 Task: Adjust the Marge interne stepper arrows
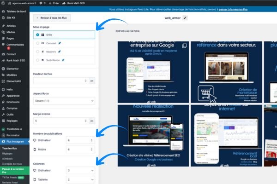pos(86,121)
